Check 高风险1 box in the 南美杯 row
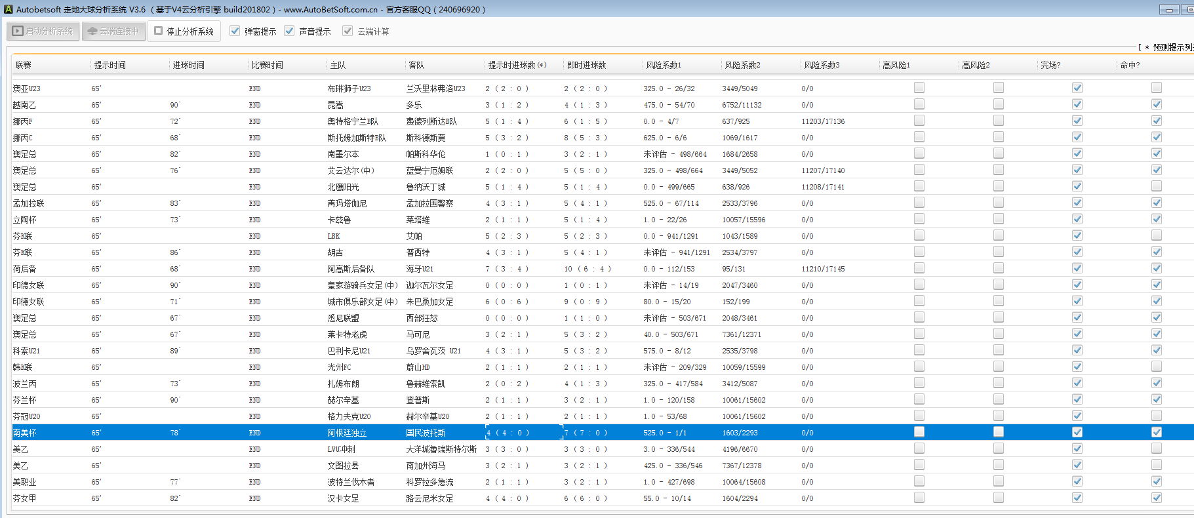The width and height of the screenshot is (1194, 518). tap(919, 432)
